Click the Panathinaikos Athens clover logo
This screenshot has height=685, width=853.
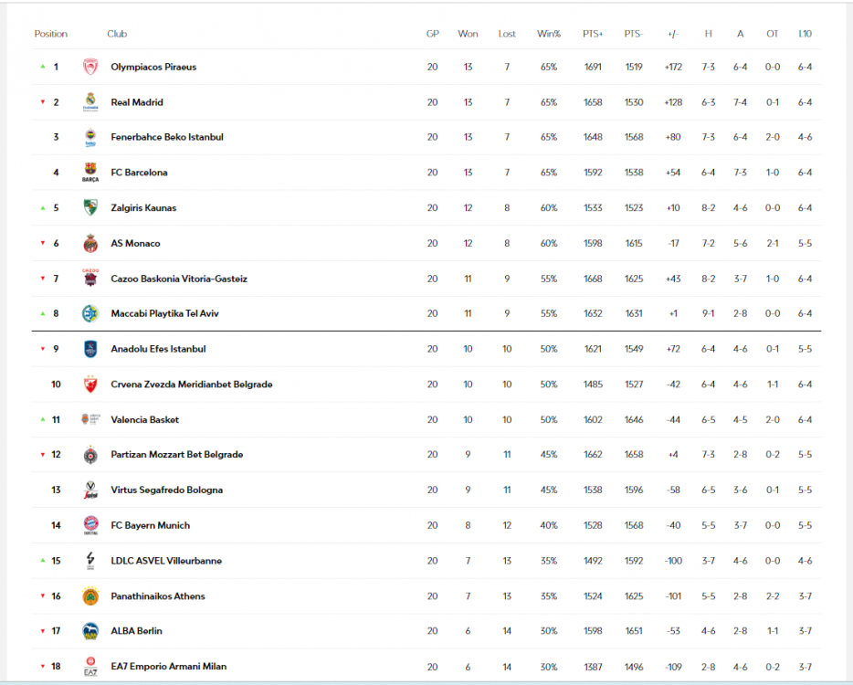90,596
